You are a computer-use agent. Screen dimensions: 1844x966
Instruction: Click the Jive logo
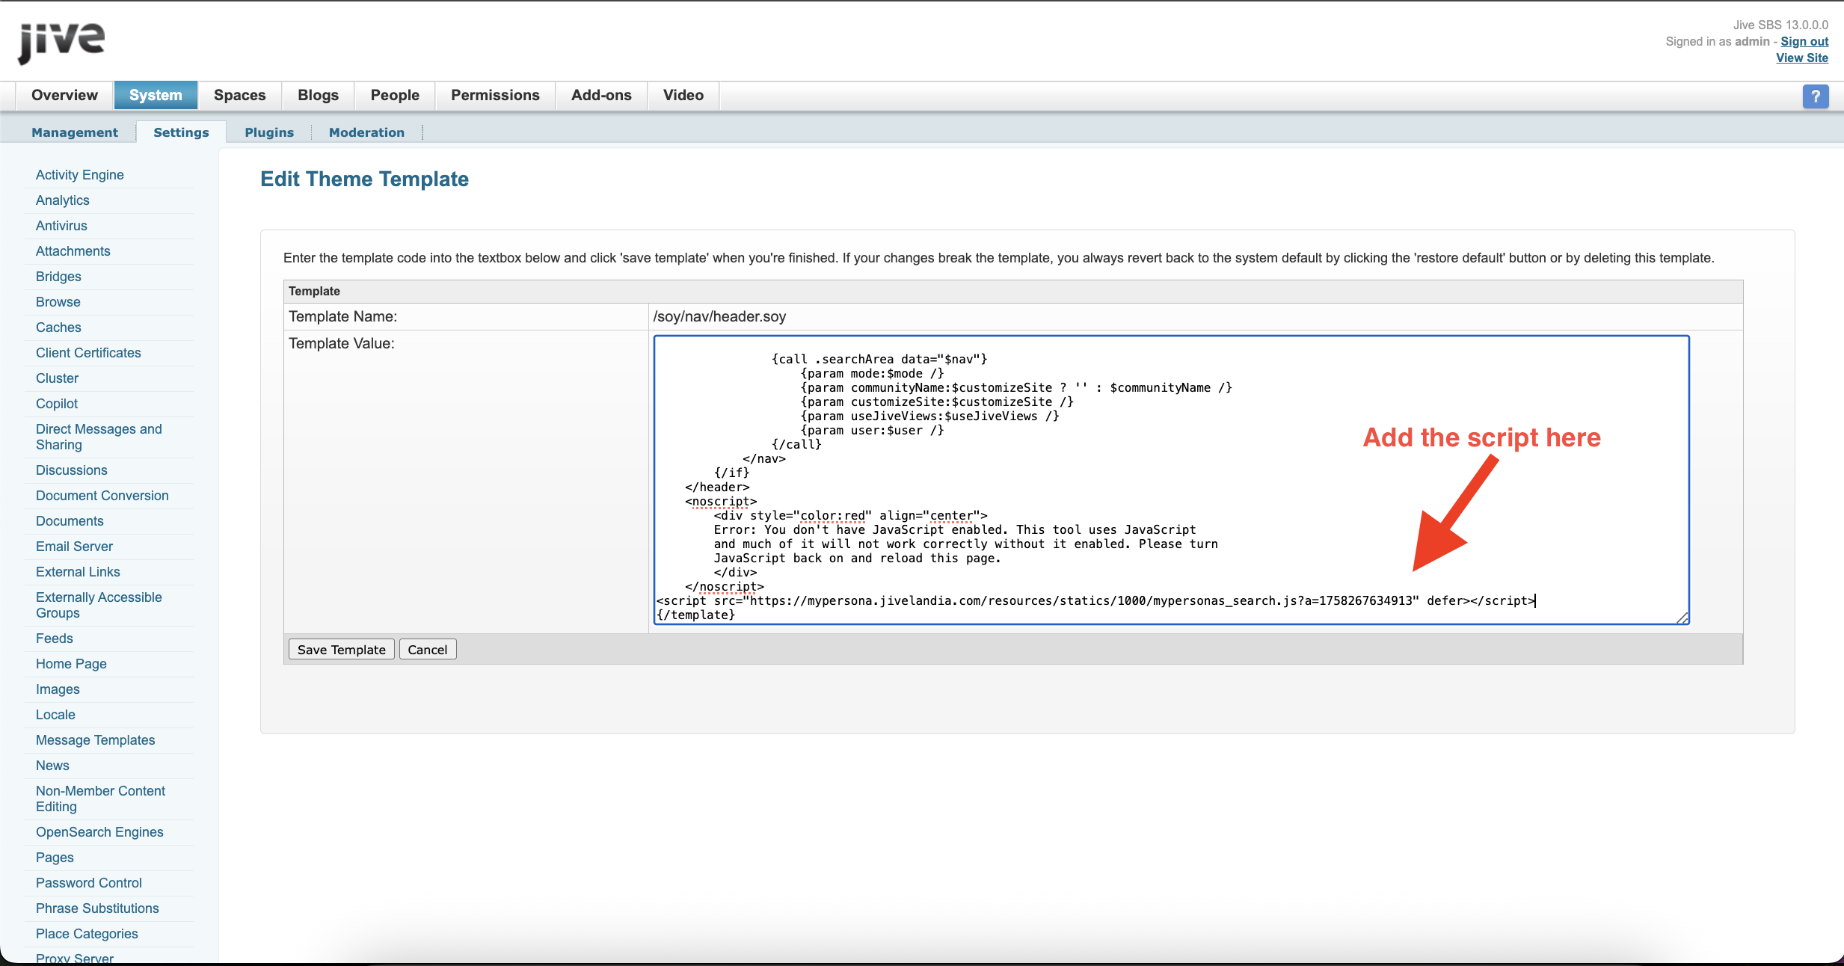pyautogui.click(x=61, y=42)
